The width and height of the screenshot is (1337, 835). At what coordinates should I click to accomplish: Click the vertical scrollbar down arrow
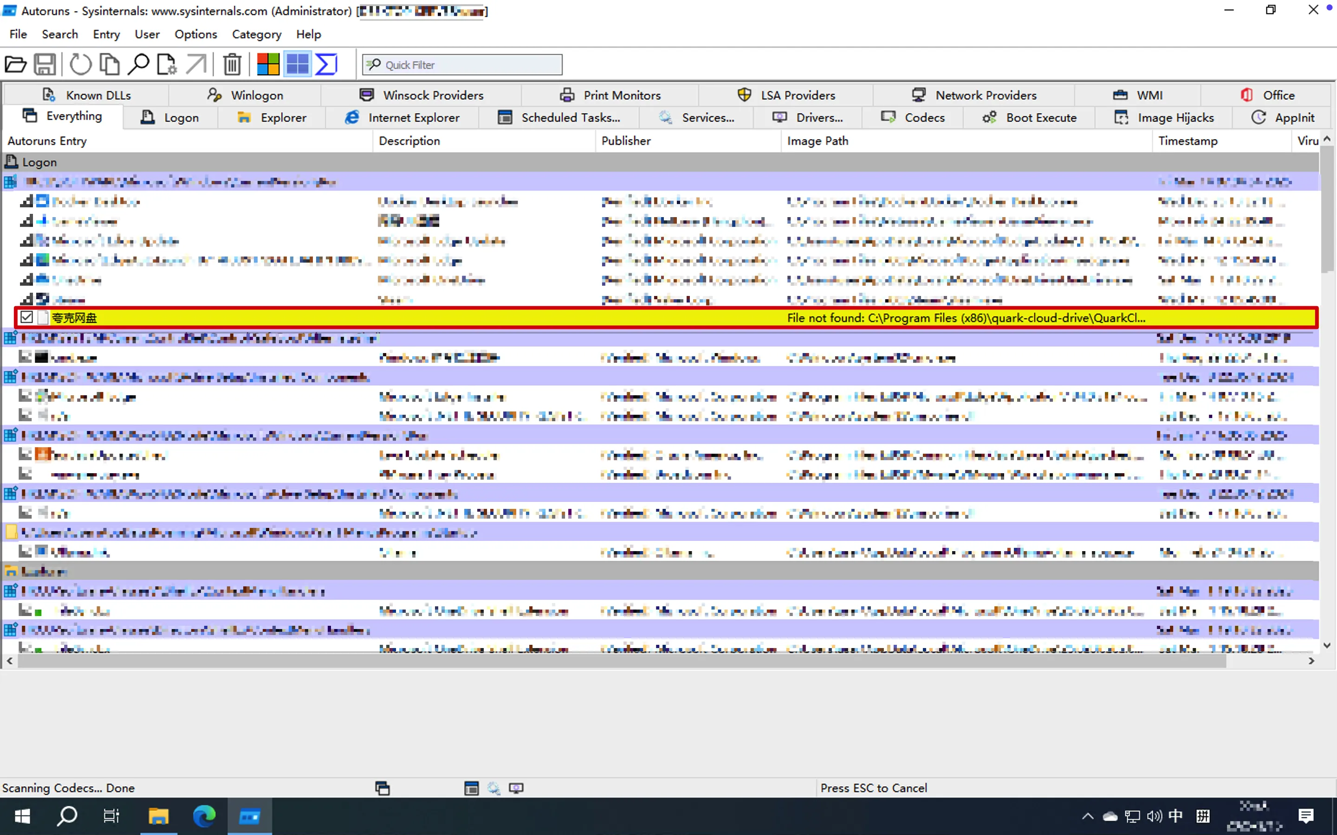[1327, 645]
